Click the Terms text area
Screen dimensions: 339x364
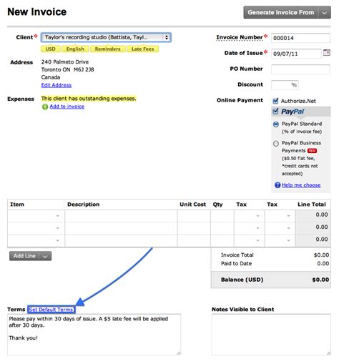click(94, 335)
